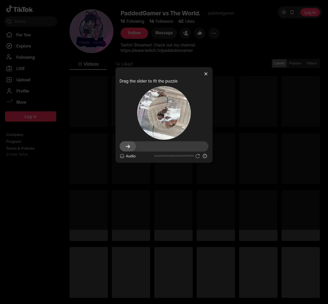Image resolution: width=328 pixels, height=304 pixels.
Task: Open the Program footer link
Action: (x=14, y=142)
